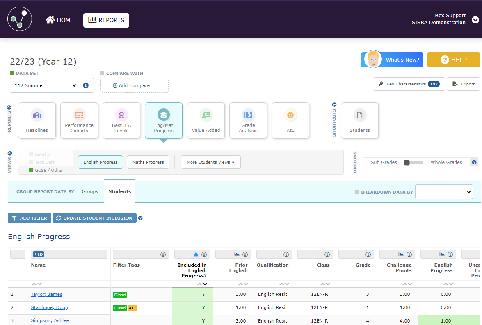The image size is (482, 325).
Task: Open the Breakdown Data By dropdown
Action: point(444,192)
